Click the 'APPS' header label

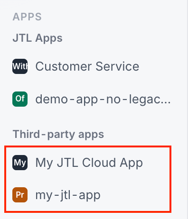[27, 17]
